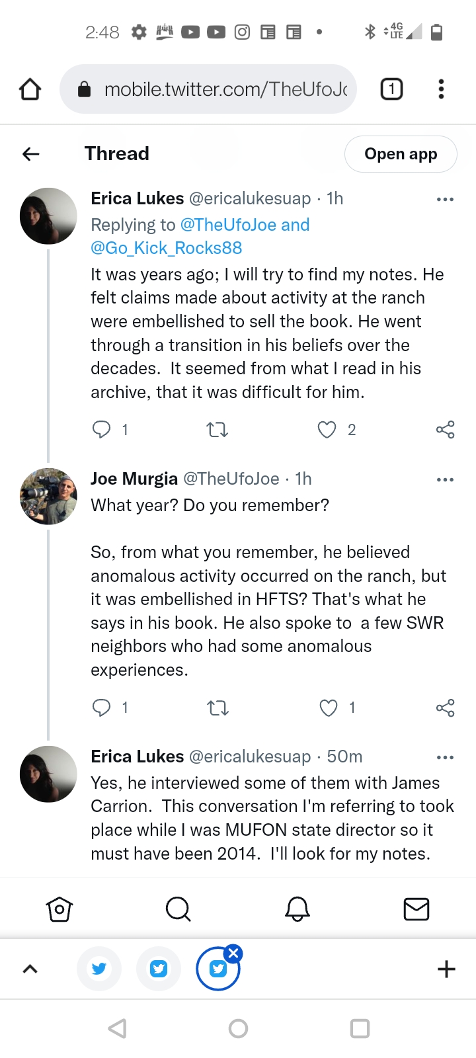The width and height of the screenshot is (476, 1058).
Task: Reply to Joe Murgia's tweet
Action: coord(101,708)
